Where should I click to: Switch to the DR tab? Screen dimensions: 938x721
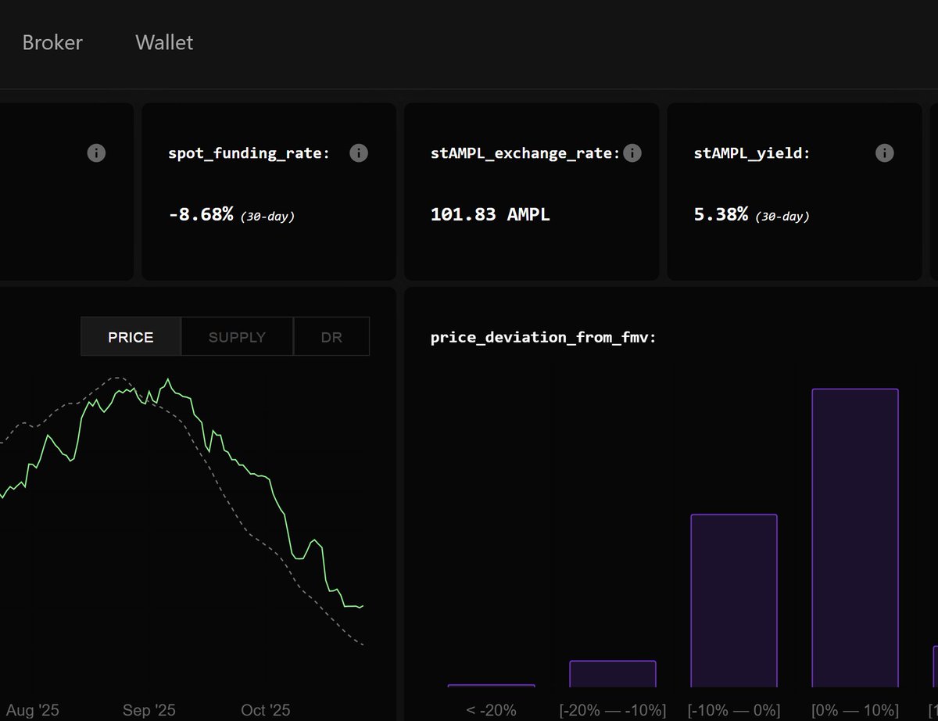pyautogui.click(x=331, y=336)
